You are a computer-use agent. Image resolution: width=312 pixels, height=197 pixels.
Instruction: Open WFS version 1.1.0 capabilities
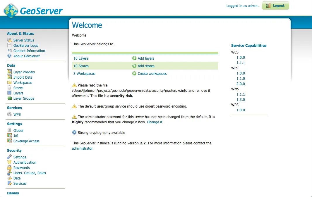tap(241, 79)
